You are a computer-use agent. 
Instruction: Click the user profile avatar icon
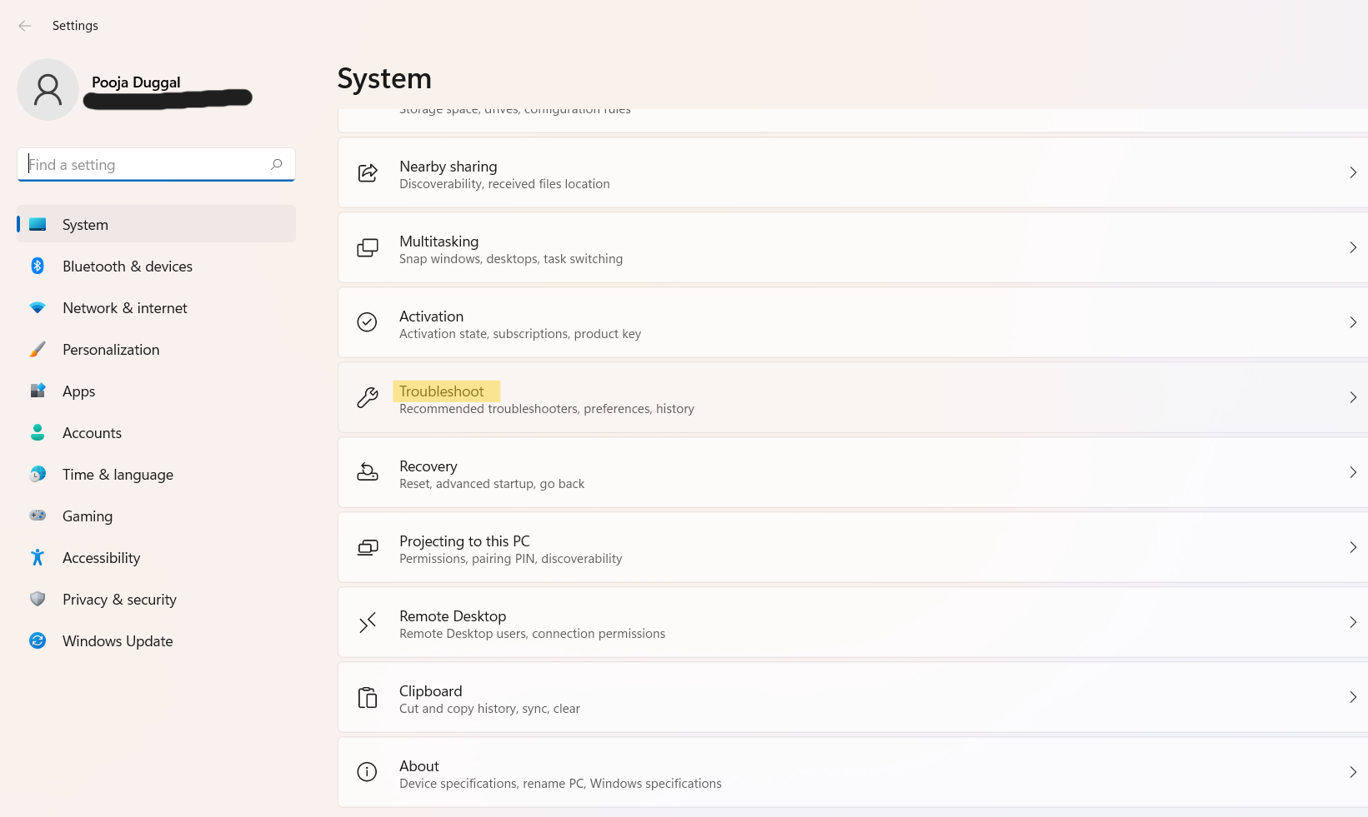click(48, 89)
